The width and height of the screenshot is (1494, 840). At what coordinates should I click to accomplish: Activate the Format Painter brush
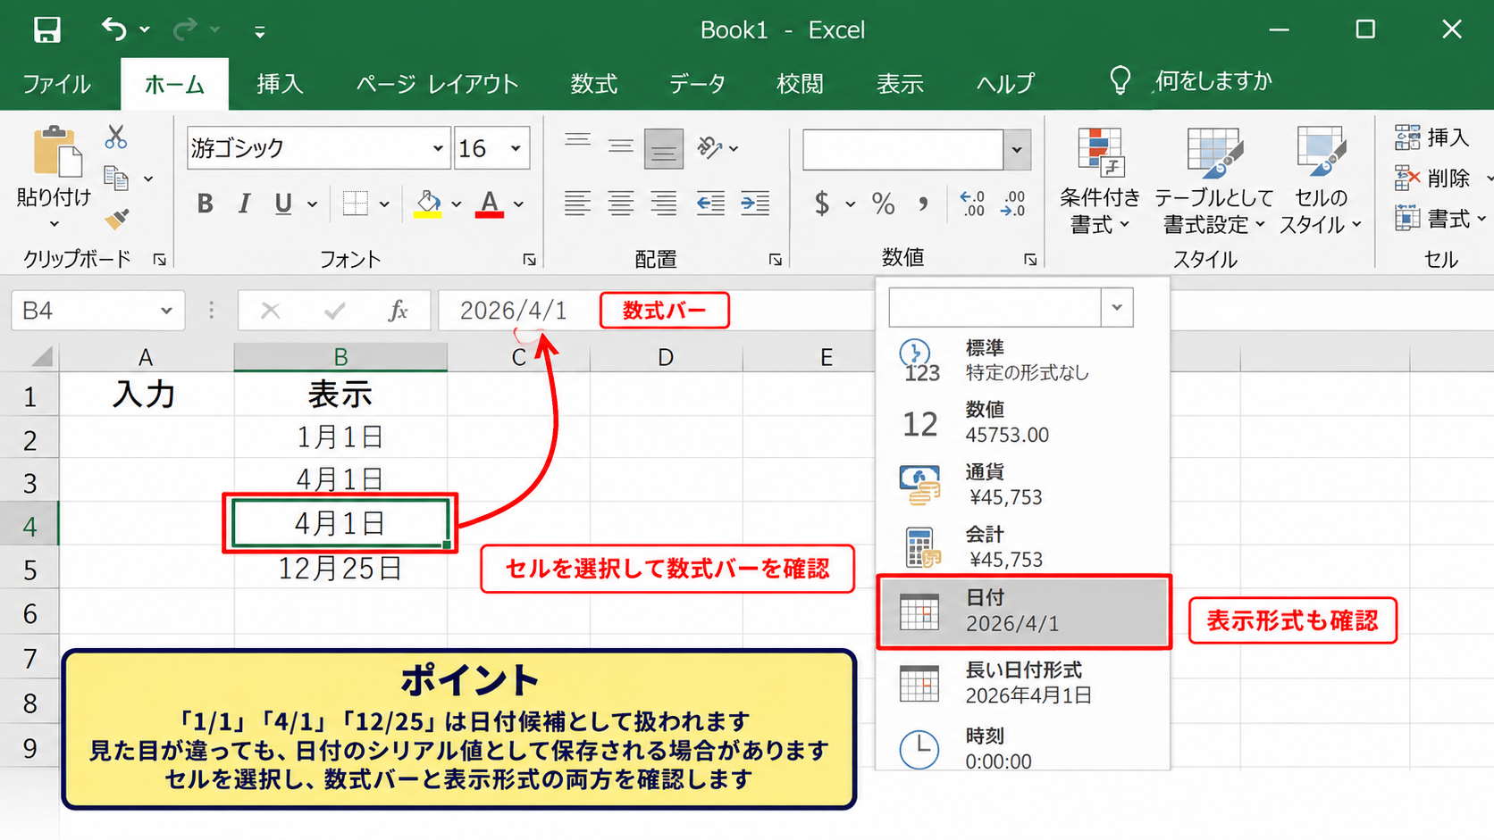[116, 219]
